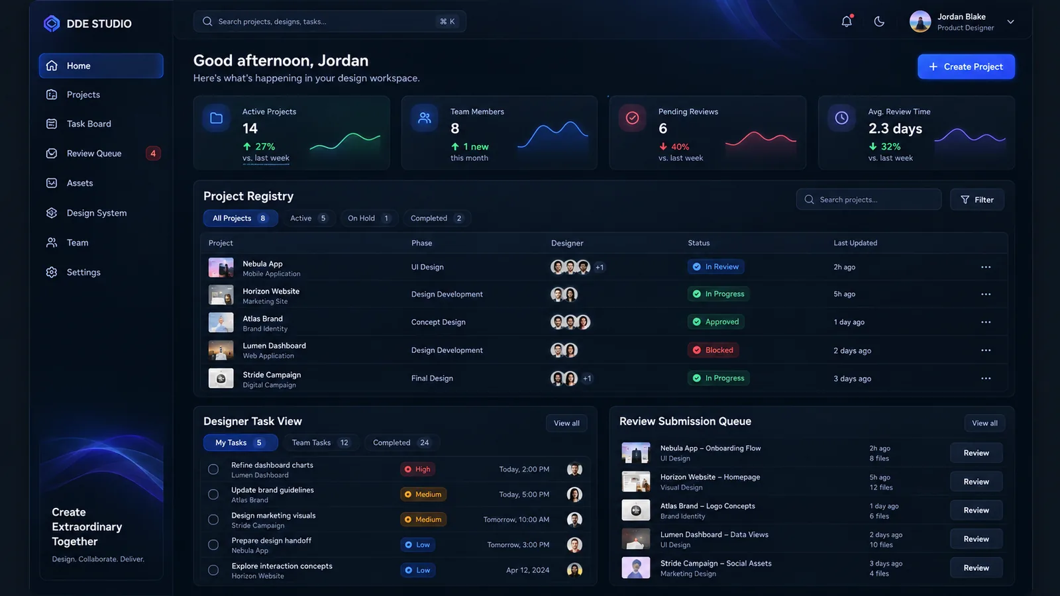Open the Horizon Website project thumbnail
1060x596 pixels.
[221, 295]
